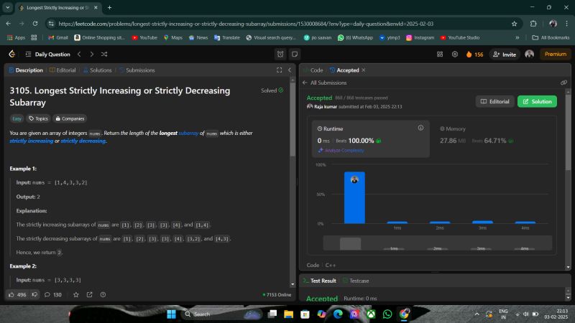Open the 130 comments icon

click(52, 294)
